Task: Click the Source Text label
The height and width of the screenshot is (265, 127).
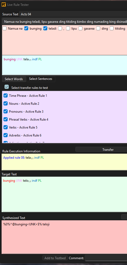Action: pos(10,14)
